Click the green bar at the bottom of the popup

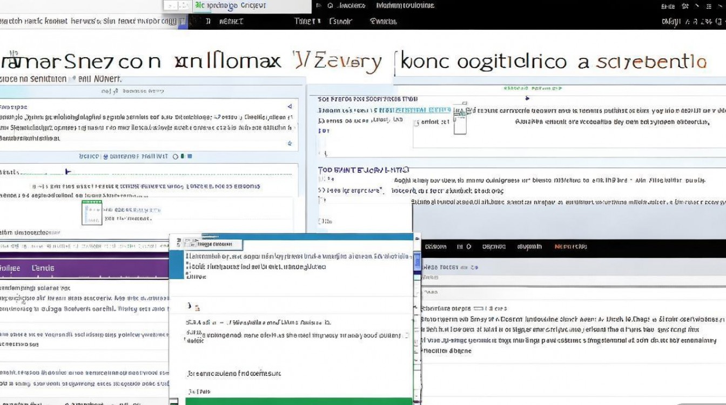coord(298,401)
